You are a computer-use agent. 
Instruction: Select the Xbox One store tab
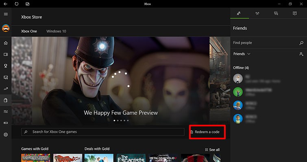(29, 31)
